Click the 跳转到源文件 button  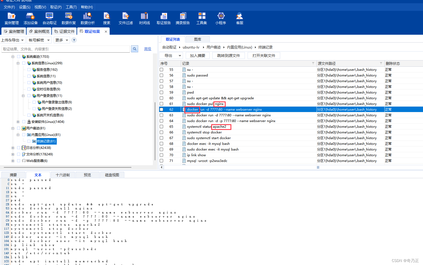(229, 56)
